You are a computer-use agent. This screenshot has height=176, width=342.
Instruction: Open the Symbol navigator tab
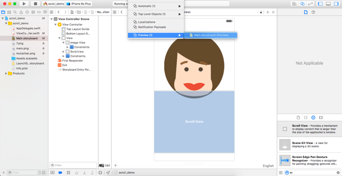click(9, 12)
